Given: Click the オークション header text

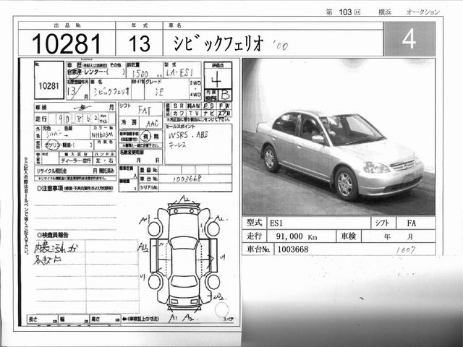Looking at the screenshot, I should 422,12.
